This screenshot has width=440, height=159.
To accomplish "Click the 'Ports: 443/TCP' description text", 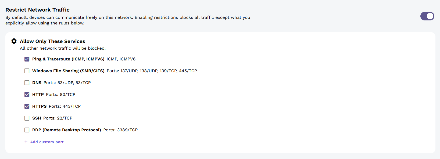I will (x=65, y=106).
